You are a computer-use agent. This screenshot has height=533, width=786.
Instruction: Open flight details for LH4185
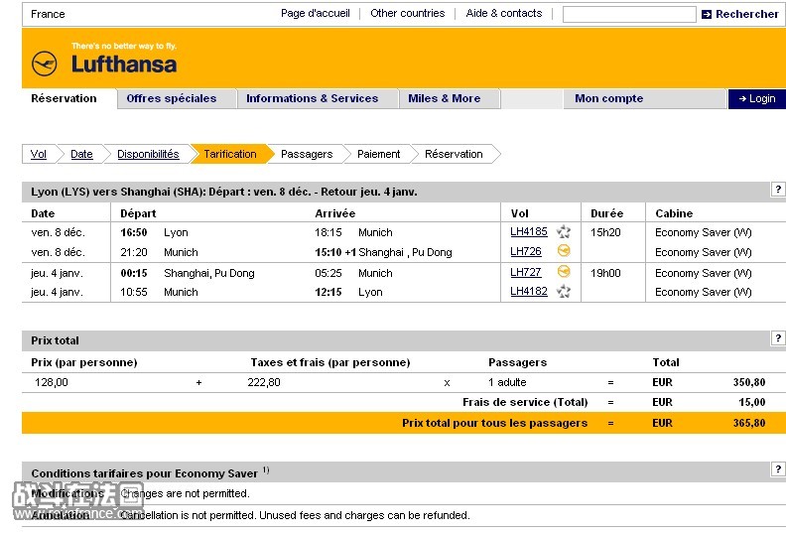(x=529, y=231)
